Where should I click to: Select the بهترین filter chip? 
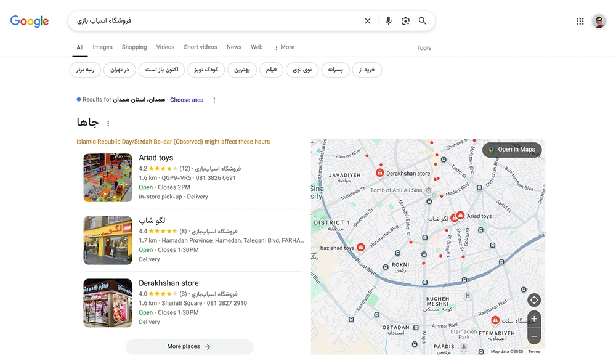[x=242, y=70]
